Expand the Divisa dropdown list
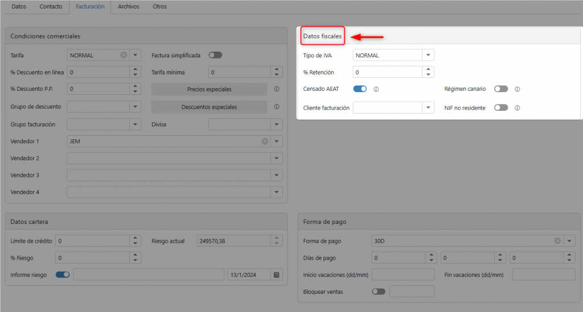The height and width of the screenshot is (312, 583). point(276,124)
